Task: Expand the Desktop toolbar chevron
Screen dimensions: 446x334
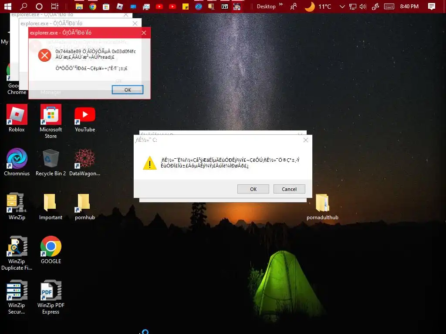Action: (281, 4)
